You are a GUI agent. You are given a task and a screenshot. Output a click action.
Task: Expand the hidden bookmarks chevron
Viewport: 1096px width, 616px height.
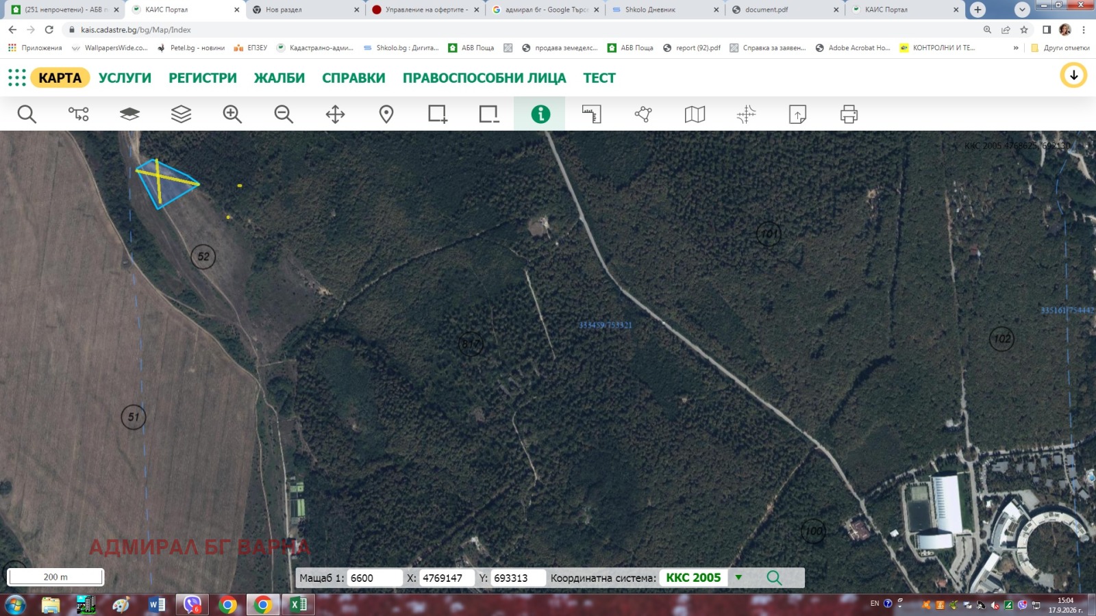tap(1016, 48)
